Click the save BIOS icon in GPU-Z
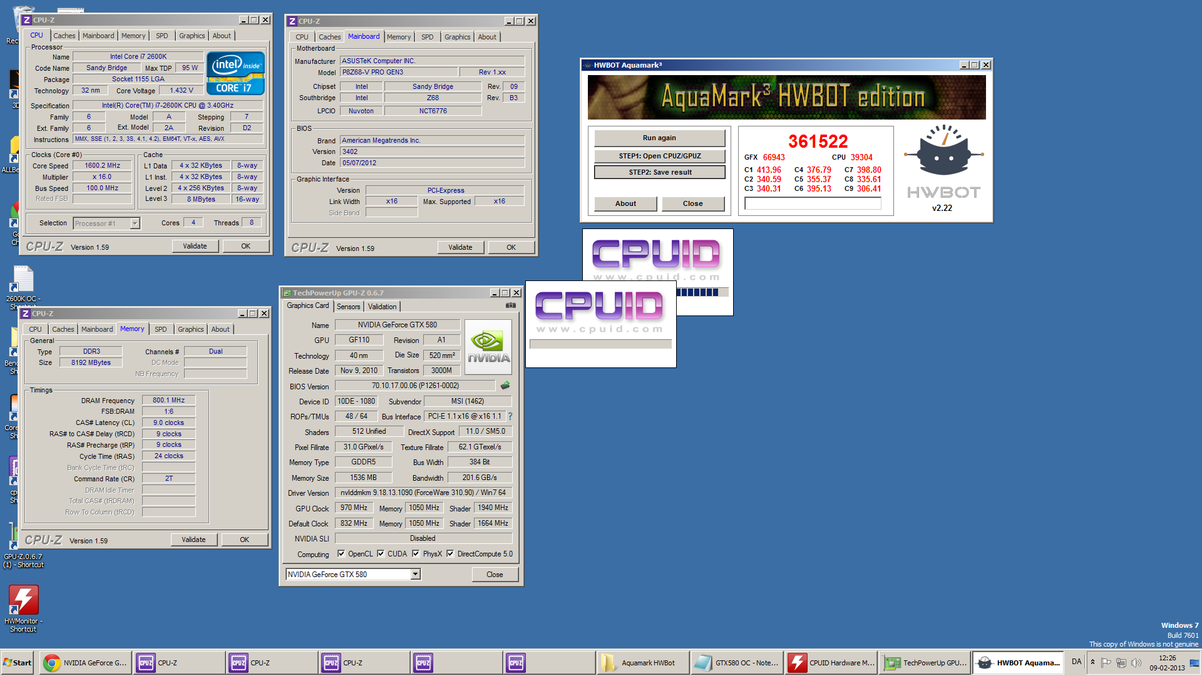This screenshot has height=676, width=1202. tap(505, 386)
